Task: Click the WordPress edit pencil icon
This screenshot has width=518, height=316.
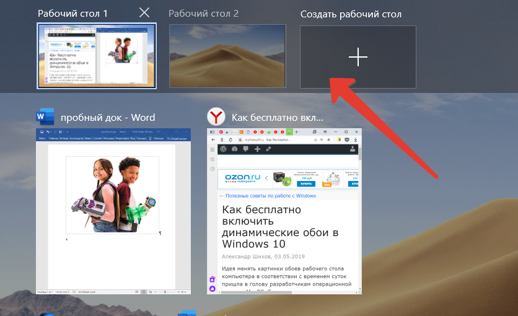Action: 268,149
